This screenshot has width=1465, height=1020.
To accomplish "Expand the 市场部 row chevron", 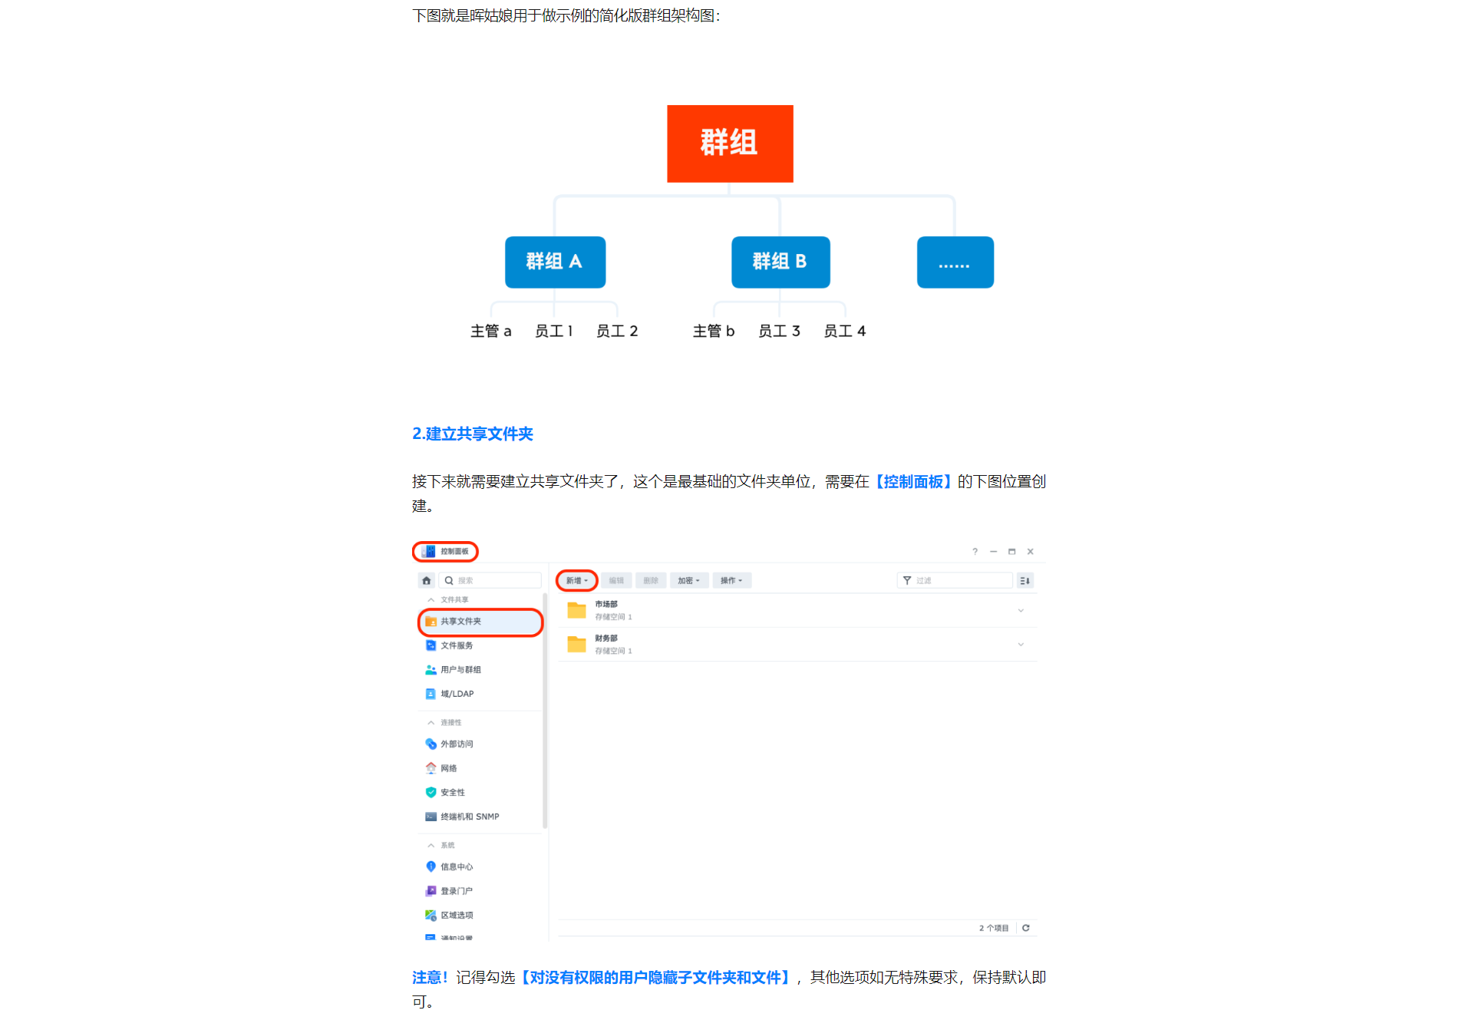I will (x=1021, y=611).
